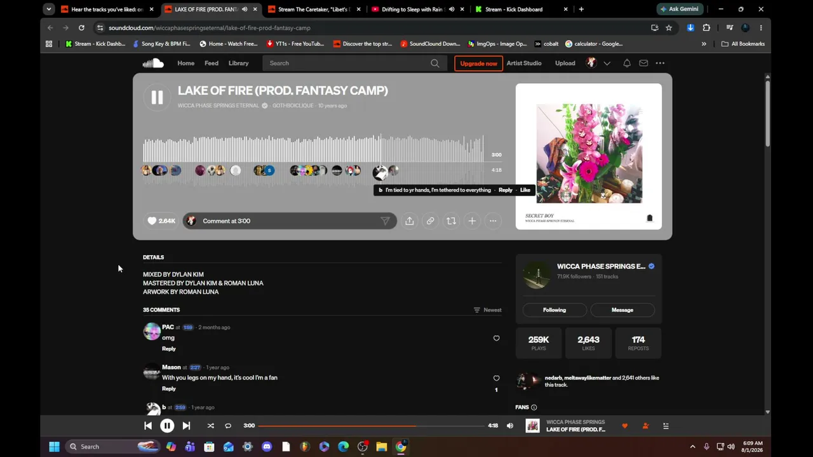The height and width of the screenshot is (457, 813).
Task: Open the Library navigation tab
Action: tap(239, 63)
